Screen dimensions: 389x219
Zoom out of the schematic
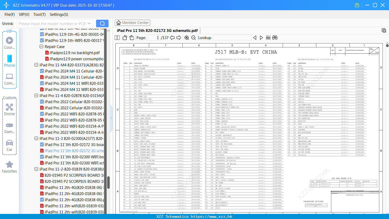pyautogui.click(x=193, y=38)
